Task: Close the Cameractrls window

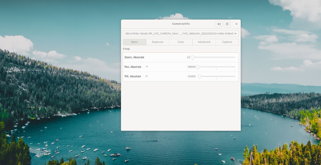Action: coord(236,24)
